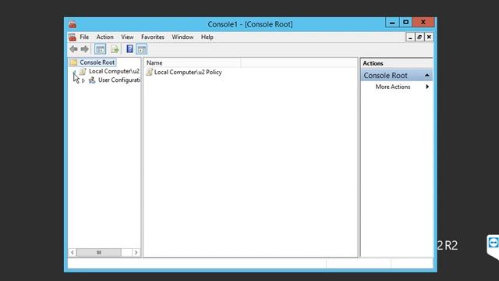
Task: Open the Help toolbar icon
Action: (x=130, y=48)
